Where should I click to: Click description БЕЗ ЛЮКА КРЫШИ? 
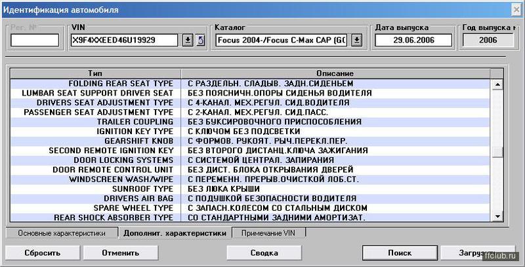(x=224, y=189)
